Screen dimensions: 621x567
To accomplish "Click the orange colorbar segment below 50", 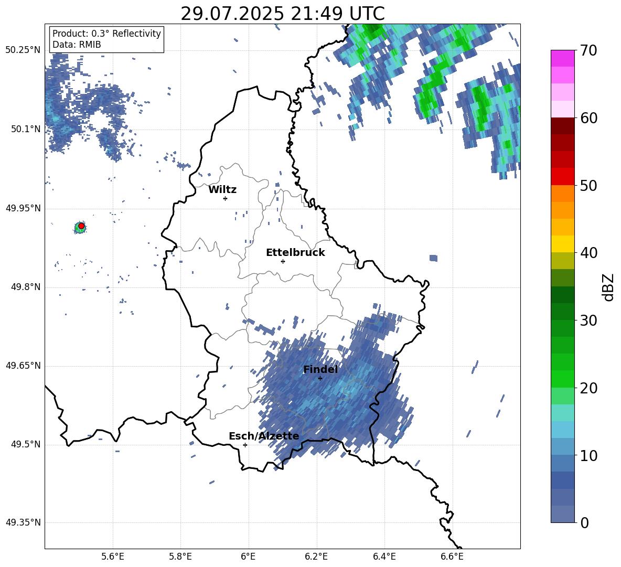I will [x=562, y=194].
